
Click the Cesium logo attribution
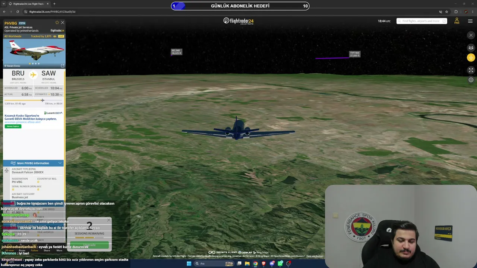click(245, 252)
